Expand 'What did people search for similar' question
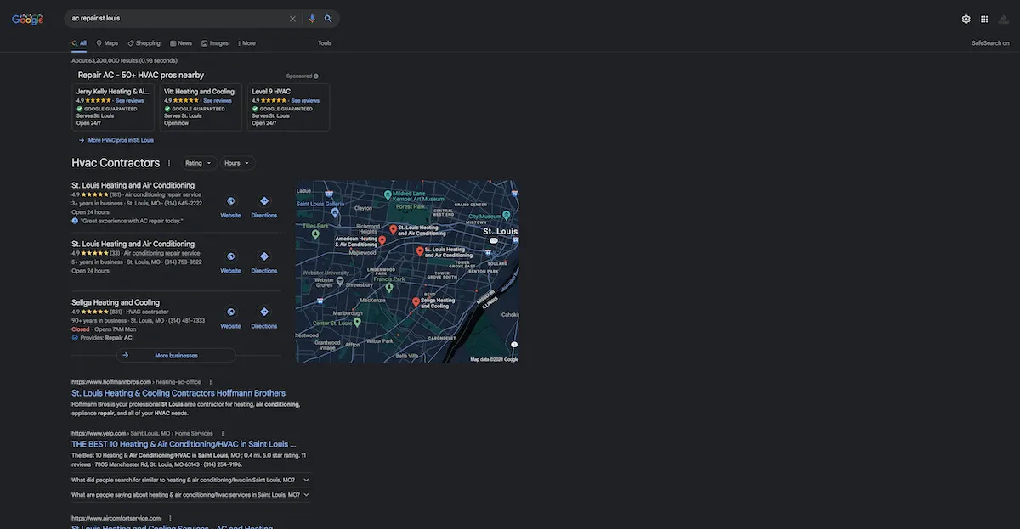 pyautogui.click(x=190, y=480)
